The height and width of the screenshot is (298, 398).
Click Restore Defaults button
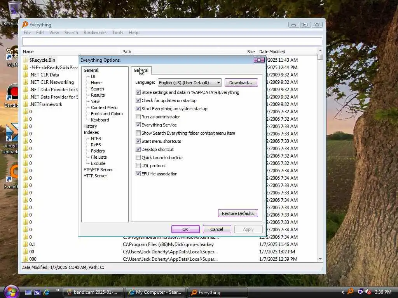tap(238, 213)
